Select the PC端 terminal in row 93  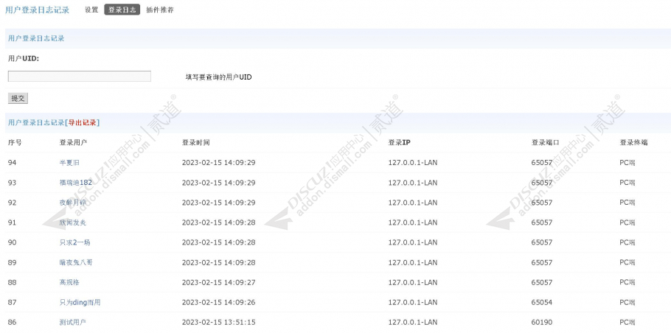point(627,183)
